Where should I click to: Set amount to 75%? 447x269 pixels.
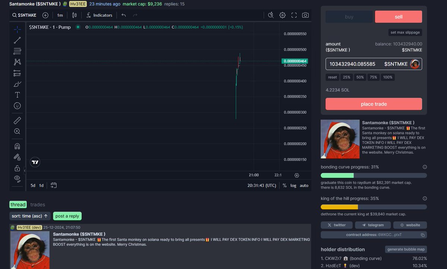[x=373, y=77]
